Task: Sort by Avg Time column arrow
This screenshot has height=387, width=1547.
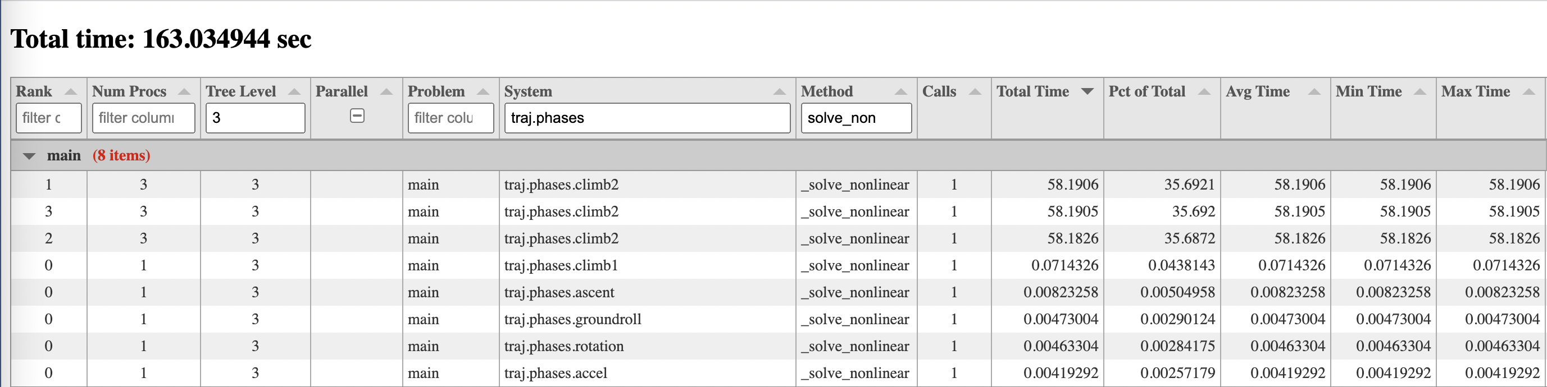Action: pos(1314,92)
